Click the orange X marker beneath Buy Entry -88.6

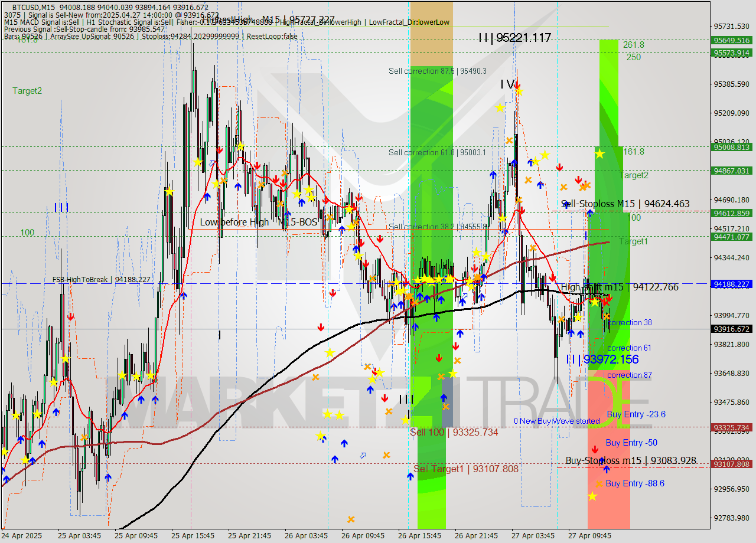(x=599, y=484)
